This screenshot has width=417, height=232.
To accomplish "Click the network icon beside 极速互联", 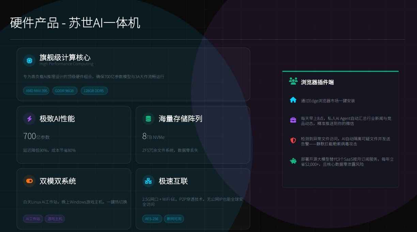I will (x=148, y=181).
